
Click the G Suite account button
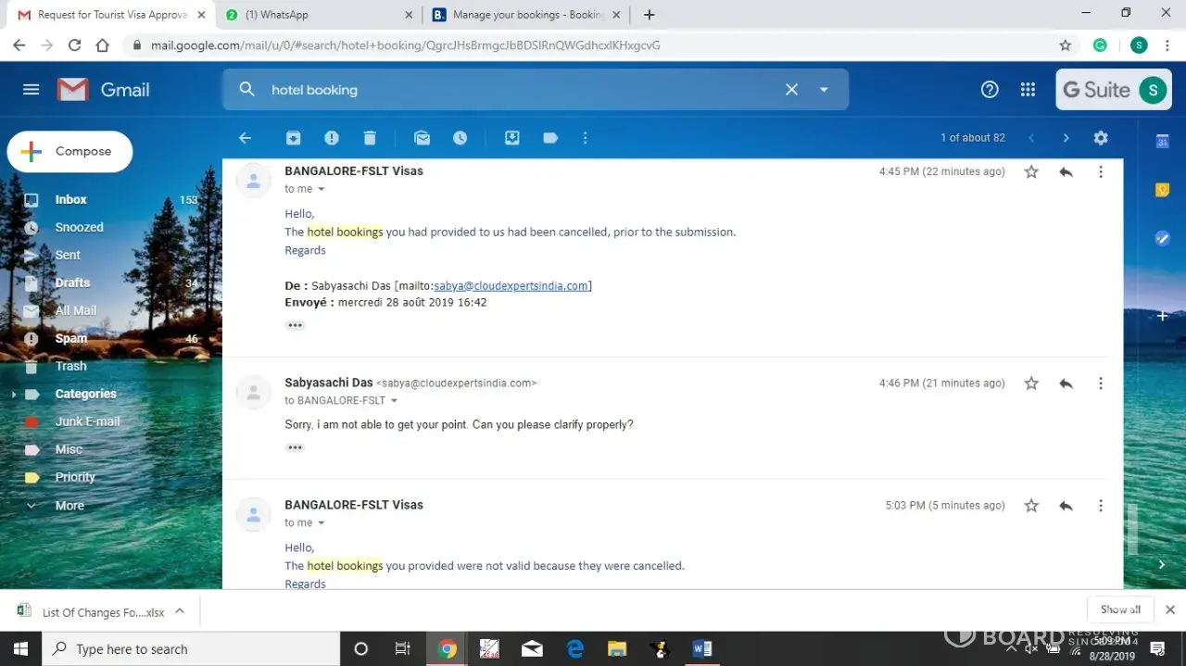(x=1114, y=90)
